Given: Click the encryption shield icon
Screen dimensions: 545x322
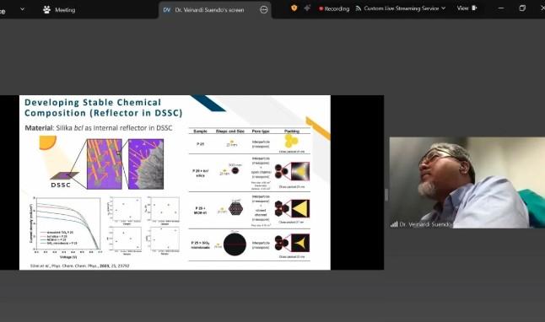Looking at the screenshot, I should coord(294,8).
